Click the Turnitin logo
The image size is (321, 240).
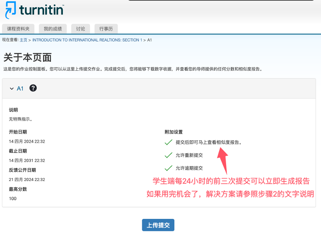34,11
